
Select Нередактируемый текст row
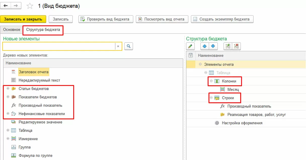point(93,80)
